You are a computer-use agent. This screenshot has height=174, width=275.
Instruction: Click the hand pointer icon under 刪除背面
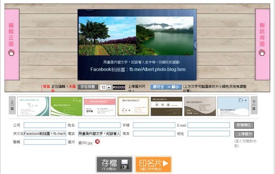(x=262, y=53)
